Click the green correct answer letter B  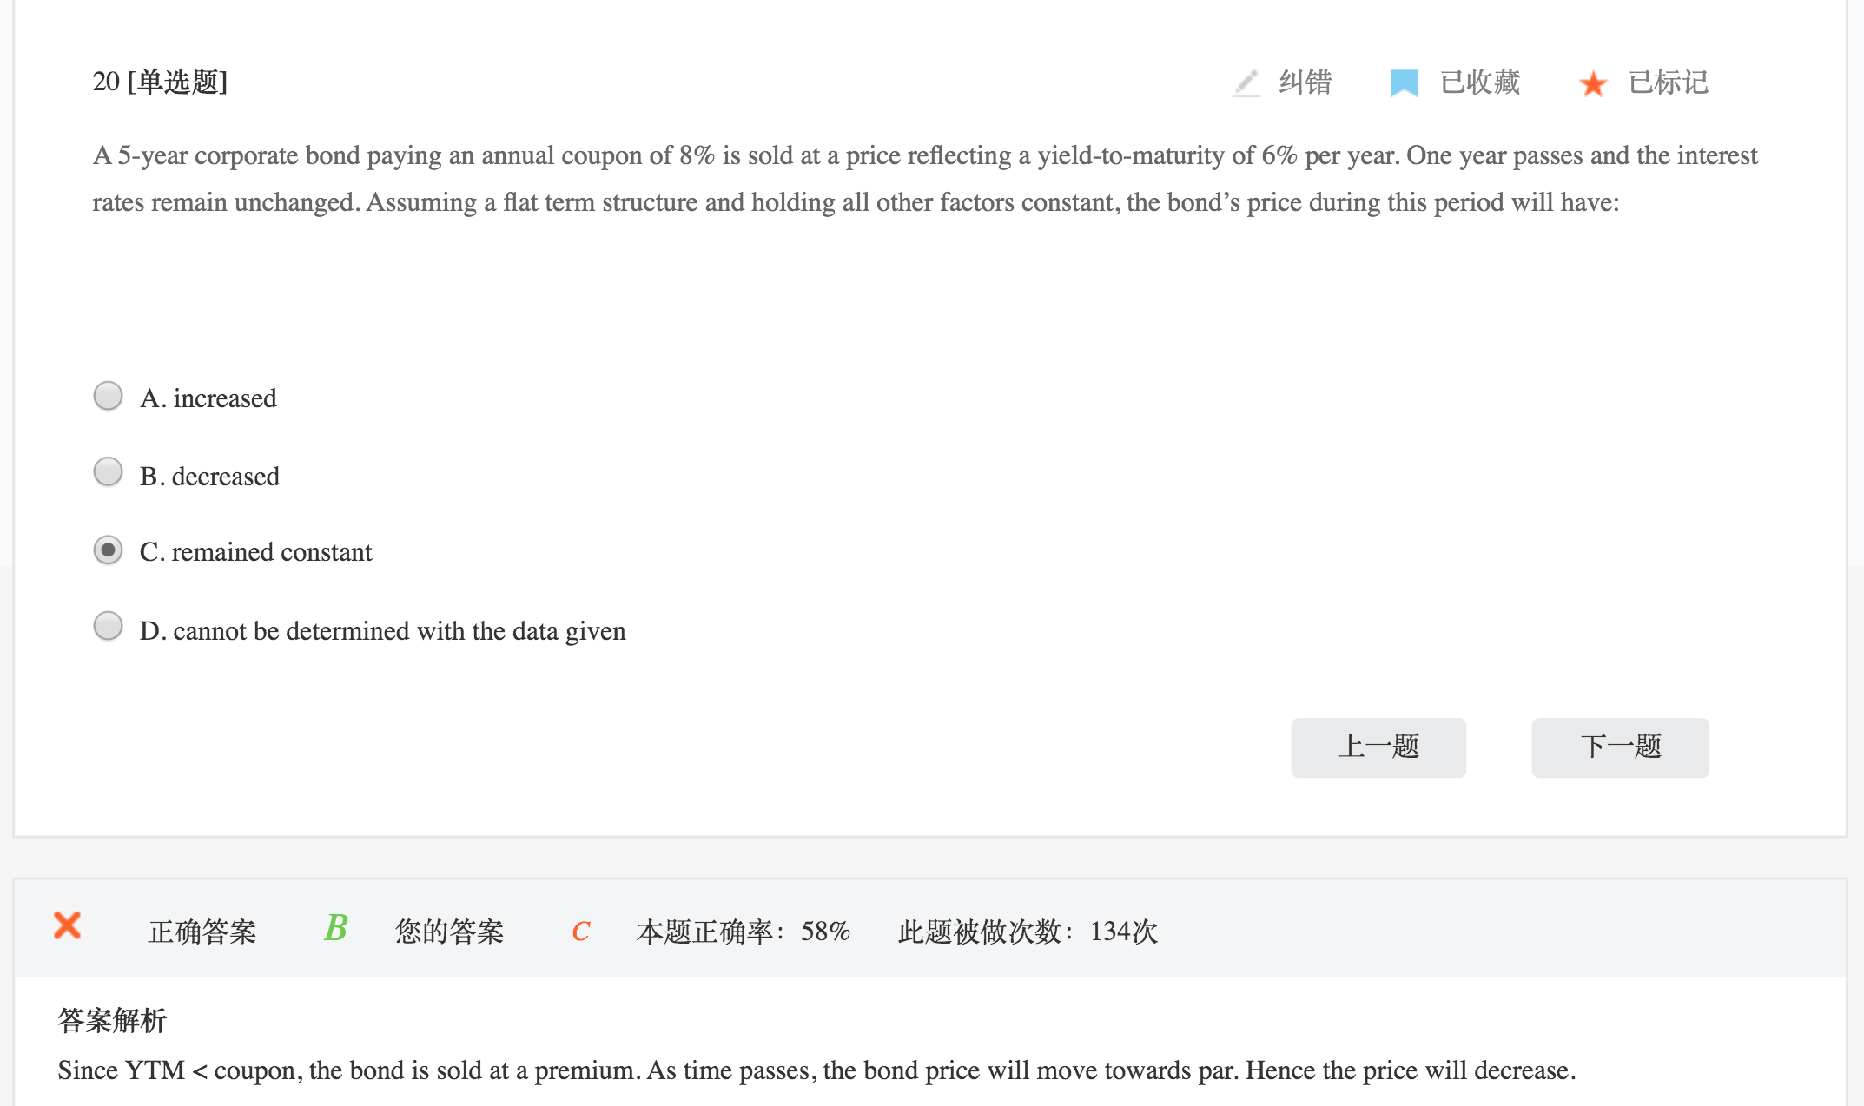point(335,928)
